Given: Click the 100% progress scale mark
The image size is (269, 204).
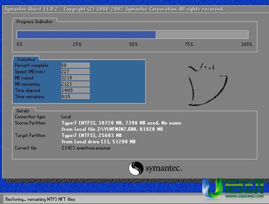Looking at the screenshot, I should tap(247, 44).
